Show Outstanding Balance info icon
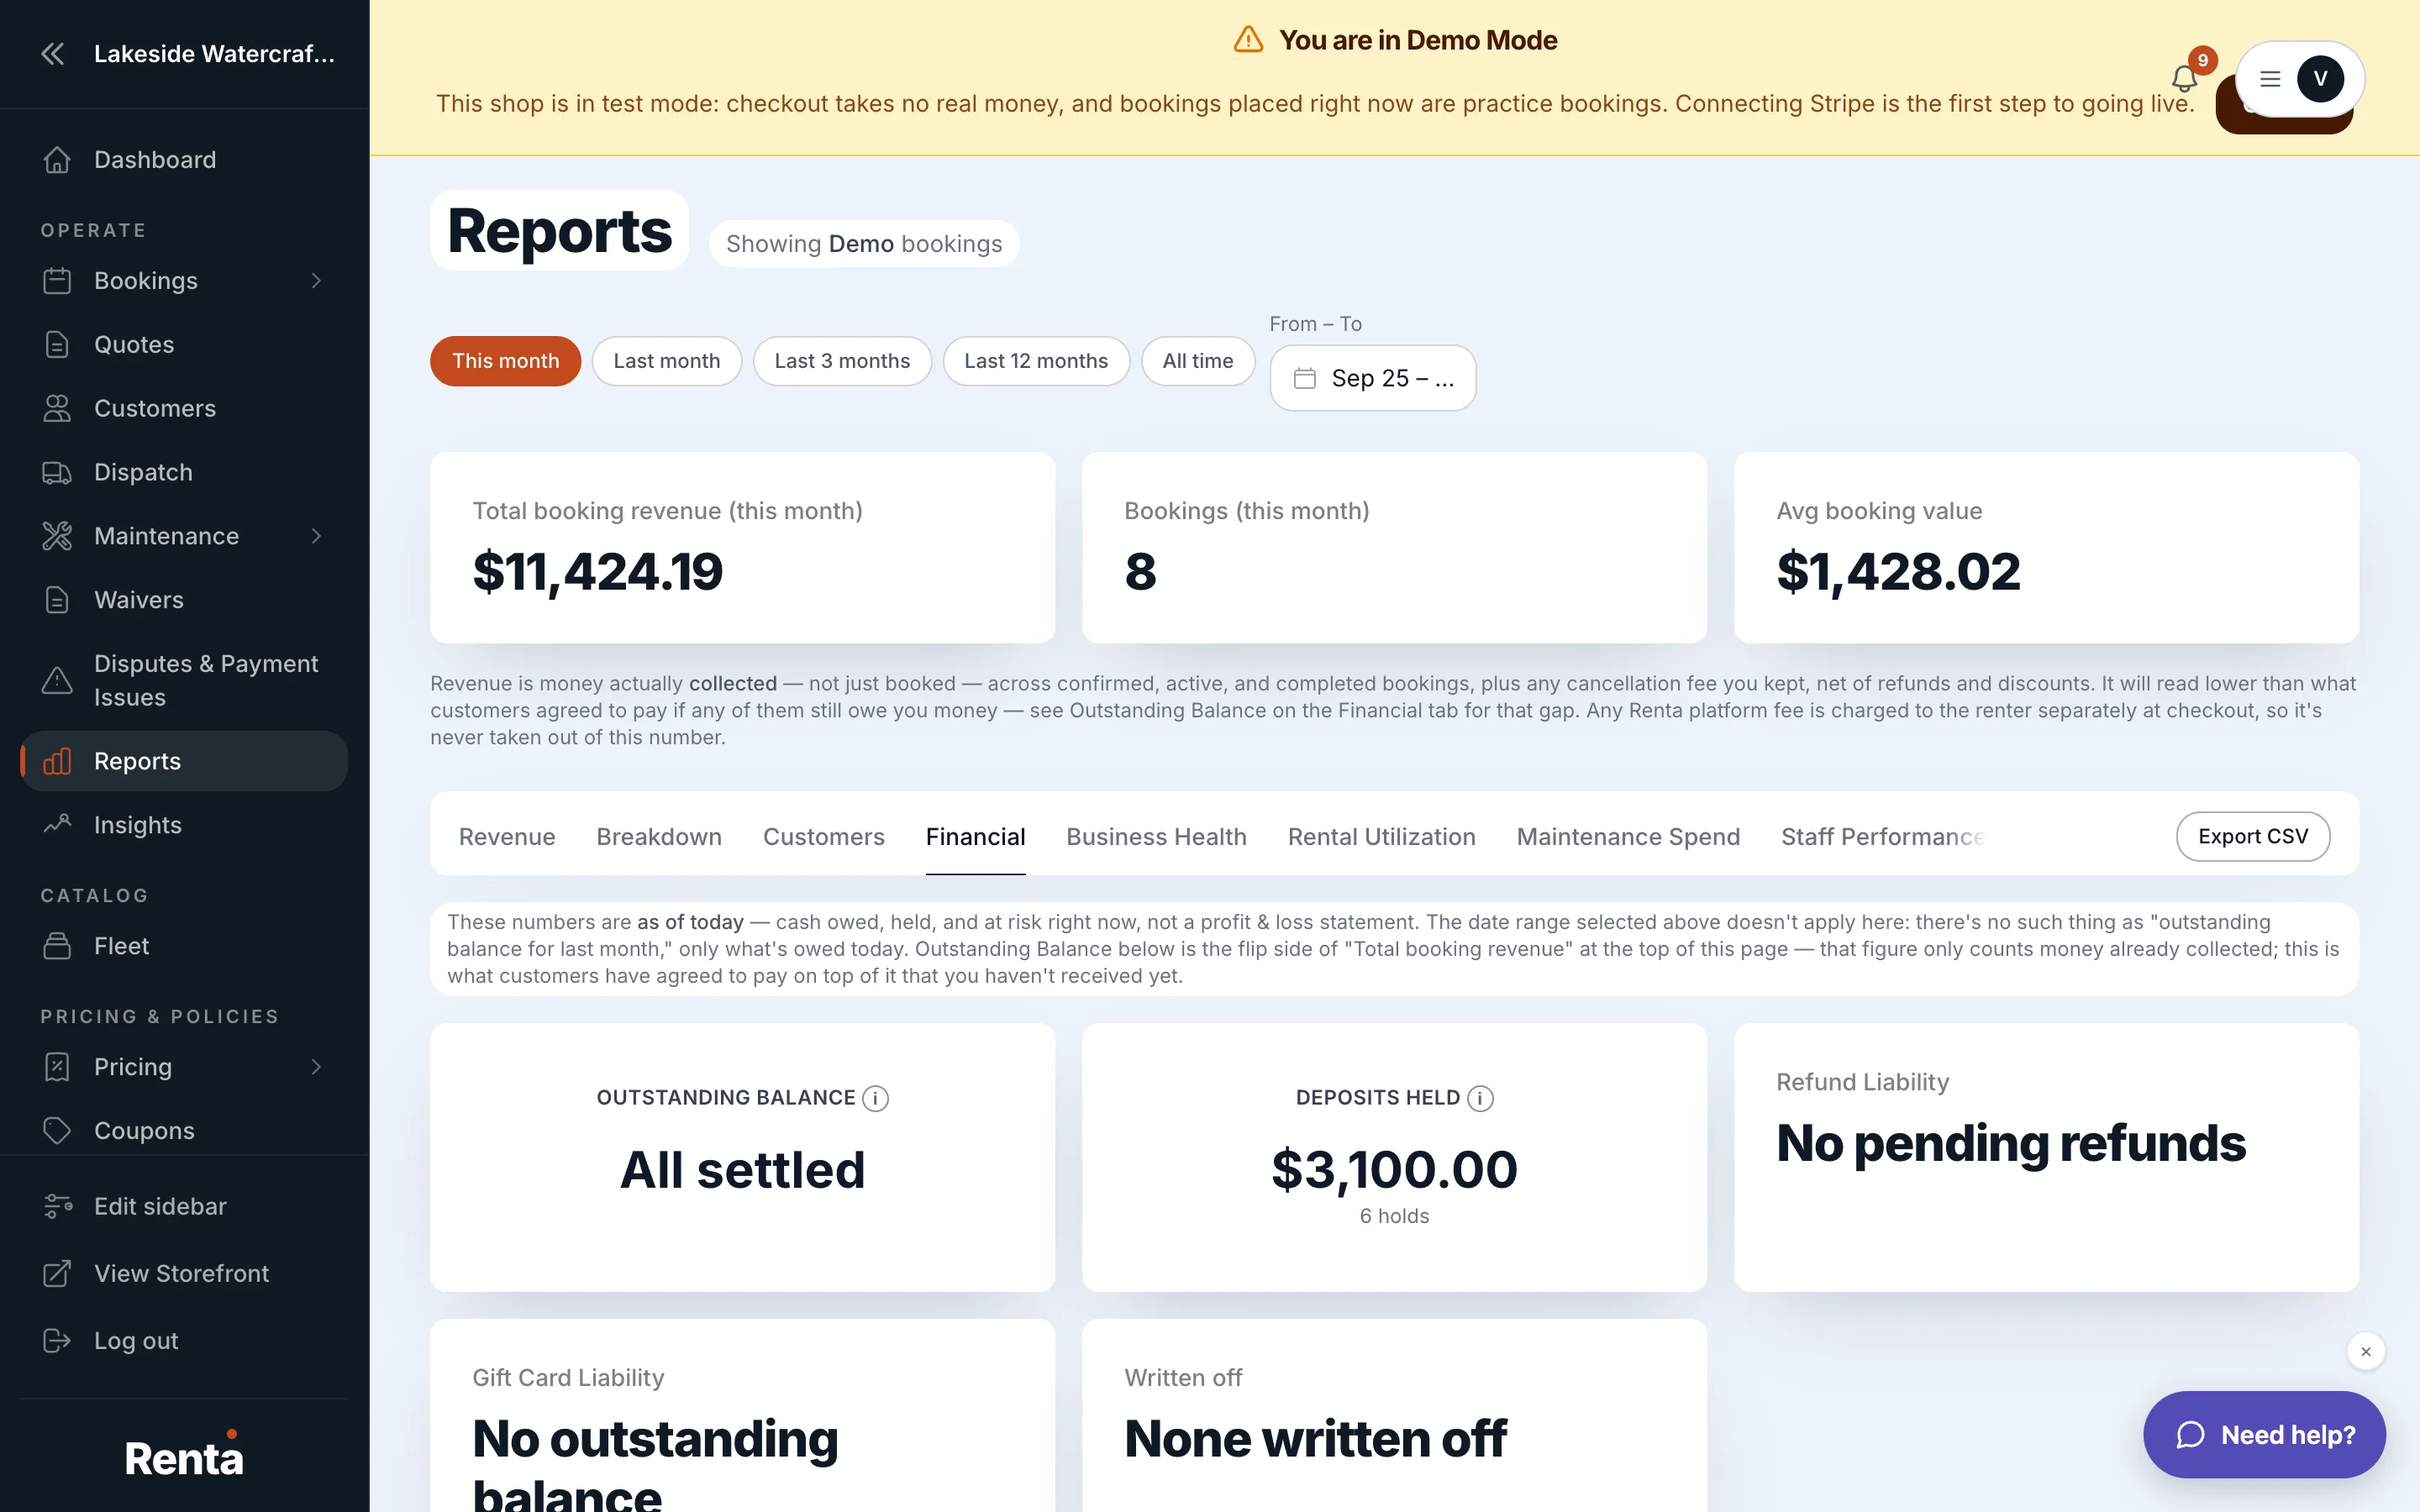The image size is (2420, 1512). (x=875, y=1098)
